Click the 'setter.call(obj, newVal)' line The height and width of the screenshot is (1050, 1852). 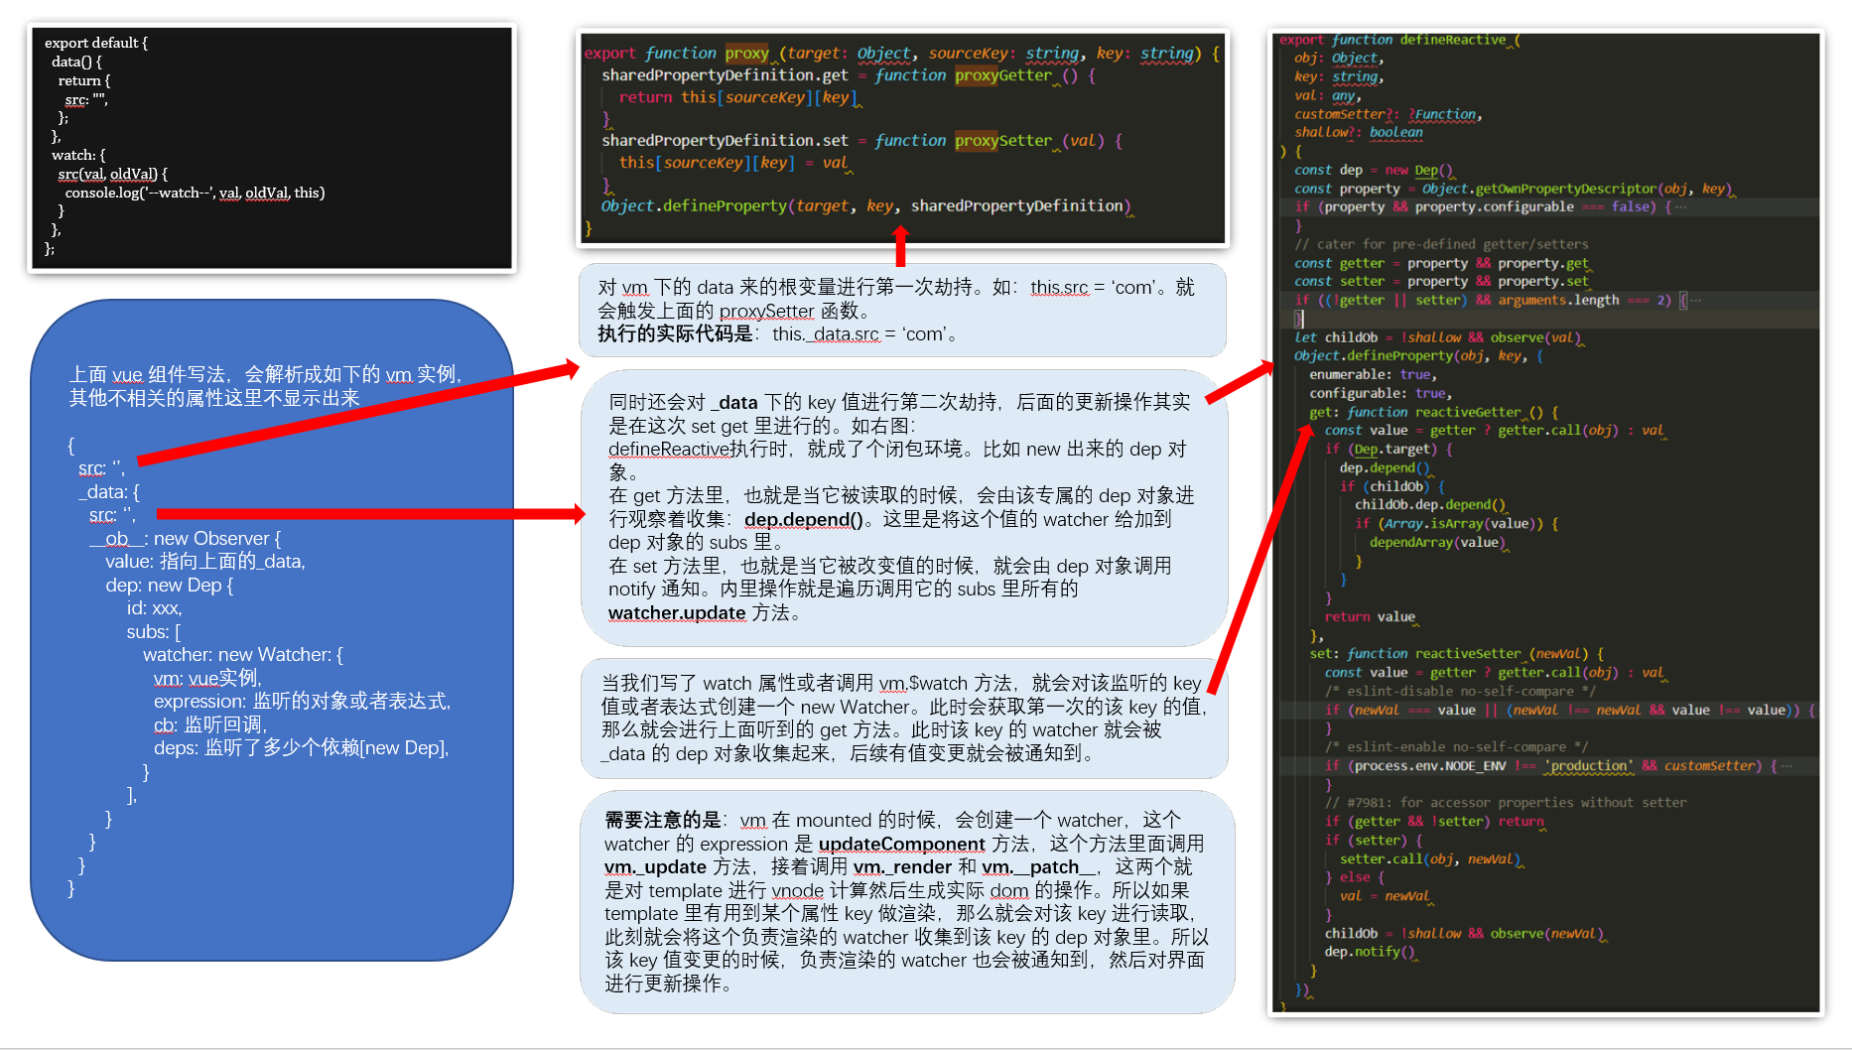(x=1431, y=858)
